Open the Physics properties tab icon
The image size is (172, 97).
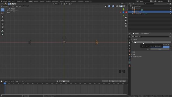point(130,57)
